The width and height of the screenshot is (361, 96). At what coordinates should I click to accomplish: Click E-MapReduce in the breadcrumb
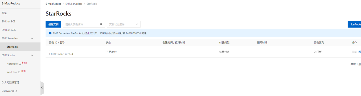click(53, 4)
